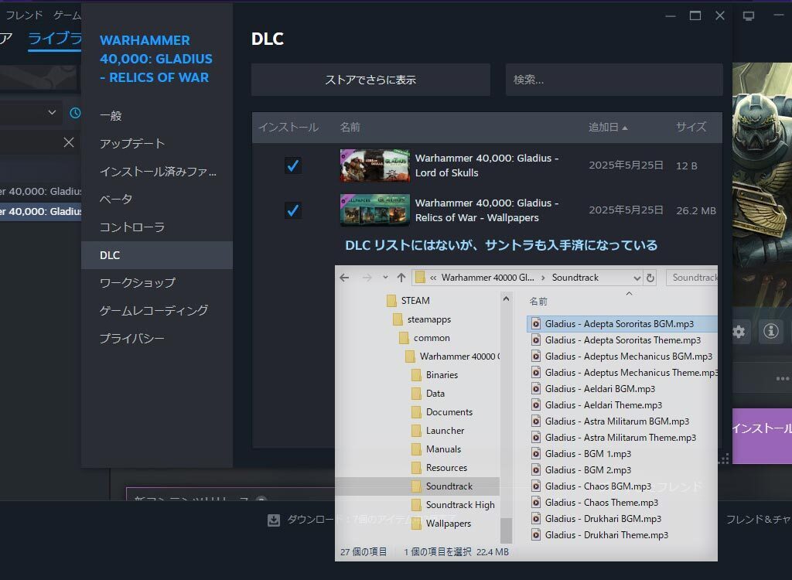Screen dimensions: 792x580
Task: Click Adeptus Mechanicus BGM.mp3 file icon
Action: [536, 357]
